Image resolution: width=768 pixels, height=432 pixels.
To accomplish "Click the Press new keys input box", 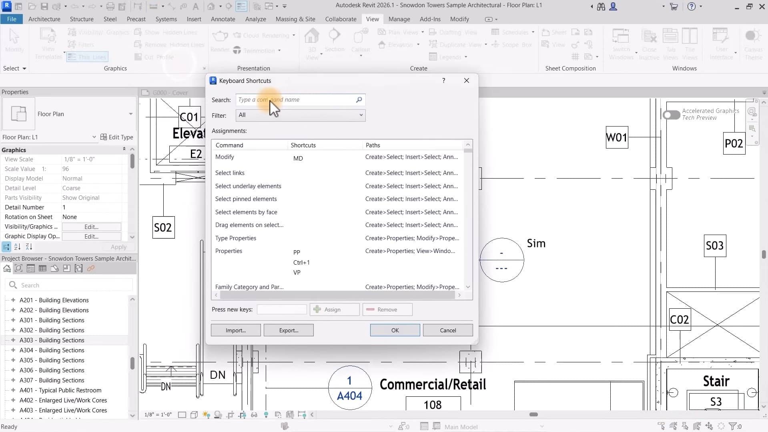I will (282, 309).
